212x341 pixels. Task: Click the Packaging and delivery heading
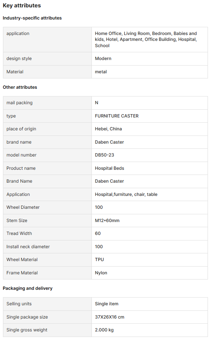pos(28,288)
